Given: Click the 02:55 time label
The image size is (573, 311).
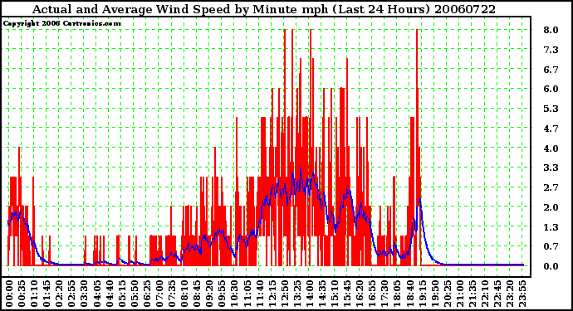Looking at the screenshot, I should tap(71, 294).
